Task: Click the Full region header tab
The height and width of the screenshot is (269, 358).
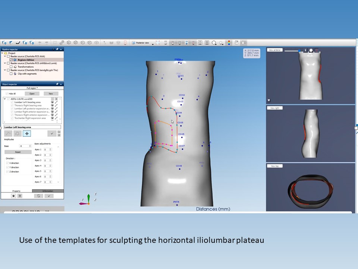Action: pos(32,88)
